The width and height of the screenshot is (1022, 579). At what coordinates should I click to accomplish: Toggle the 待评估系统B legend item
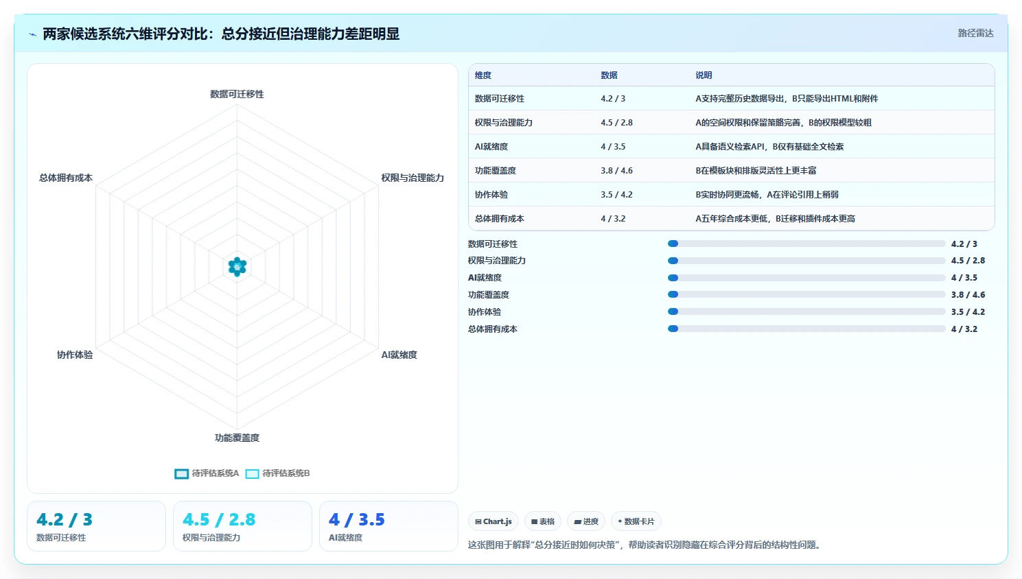tap(278, 473)
